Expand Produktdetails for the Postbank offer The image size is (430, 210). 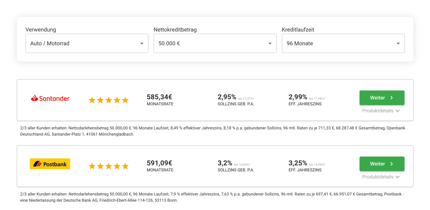pyautogui.click(x=381, y=177)
